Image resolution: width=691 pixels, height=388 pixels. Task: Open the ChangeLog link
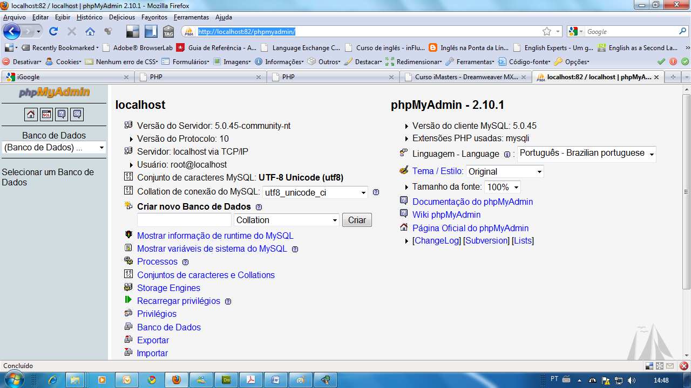[437, 240]
